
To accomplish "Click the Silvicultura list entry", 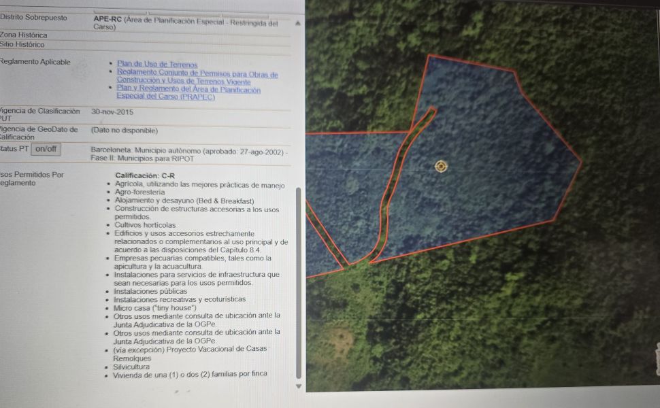I will point(132,366).
